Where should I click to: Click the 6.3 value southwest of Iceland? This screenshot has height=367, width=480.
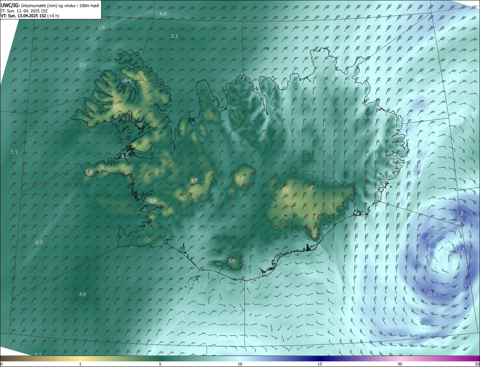click(39, 242)
